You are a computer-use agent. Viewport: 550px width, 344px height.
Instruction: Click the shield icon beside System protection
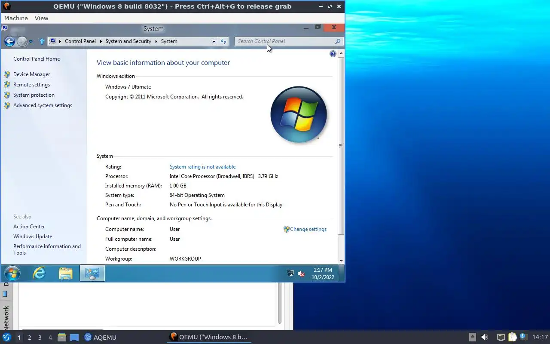click(x=7, y=95)
